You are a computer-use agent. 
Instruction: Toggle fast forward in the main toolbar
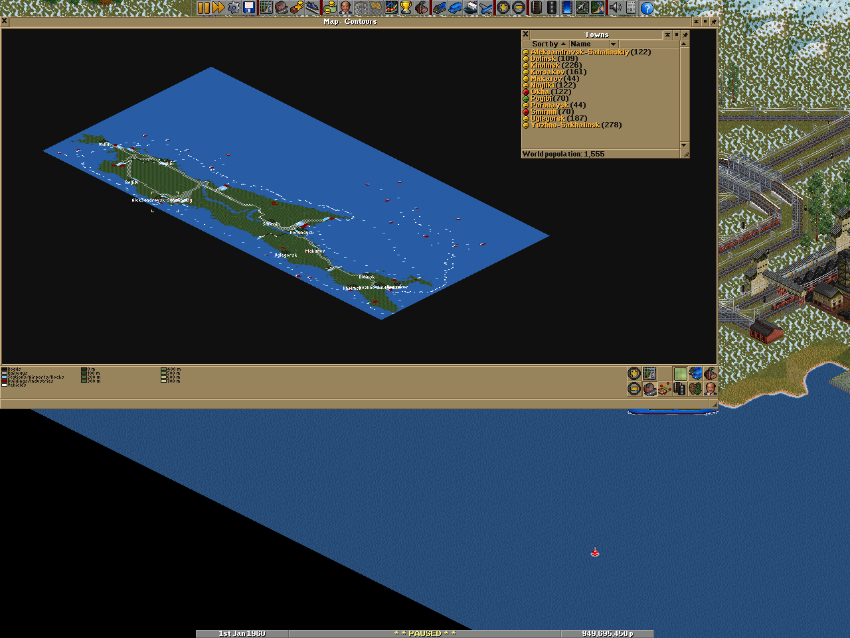218,8
